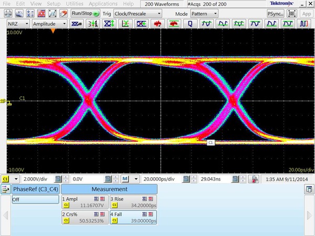Click the binary pattern icon next to PSync

tap(291, 14)
